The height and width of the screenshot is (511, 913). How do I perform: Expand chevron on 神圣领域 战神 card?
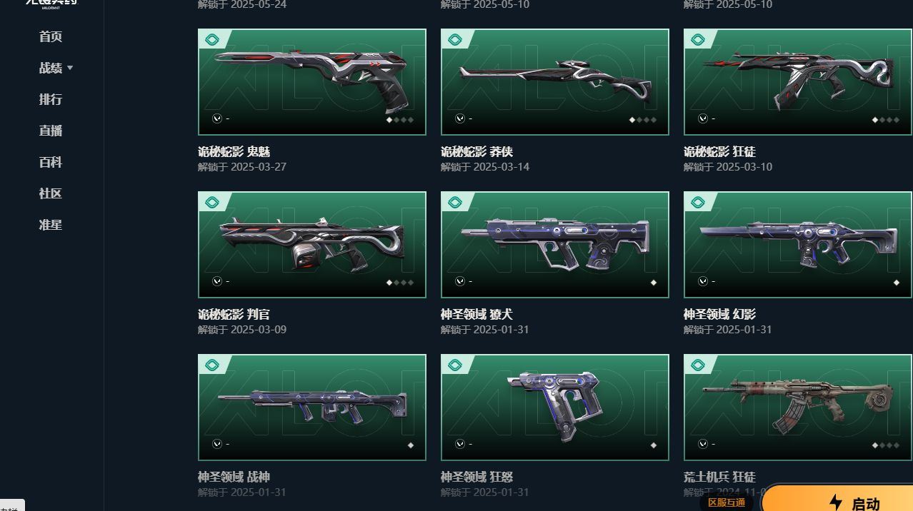pyautogui.click(x=217, y=444)
